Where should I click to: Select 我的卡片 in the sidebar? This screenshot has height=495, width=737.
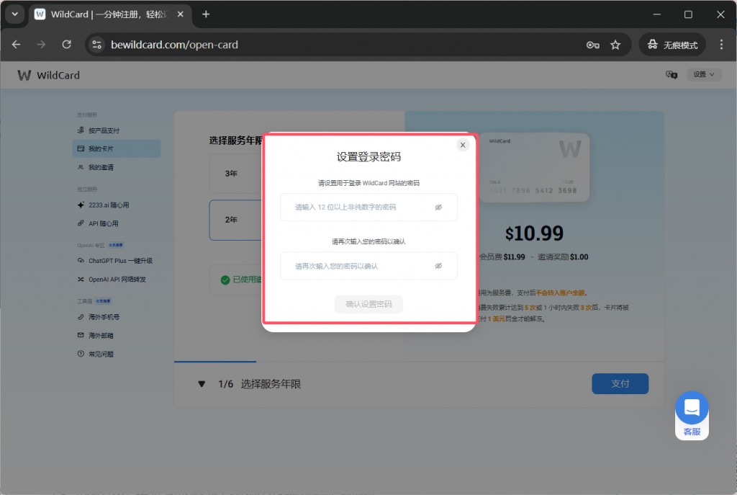(x=117, y=148)
